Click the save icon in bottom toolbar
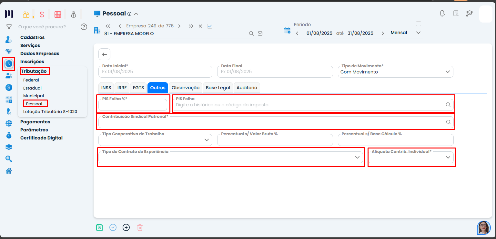 point(99,227)
